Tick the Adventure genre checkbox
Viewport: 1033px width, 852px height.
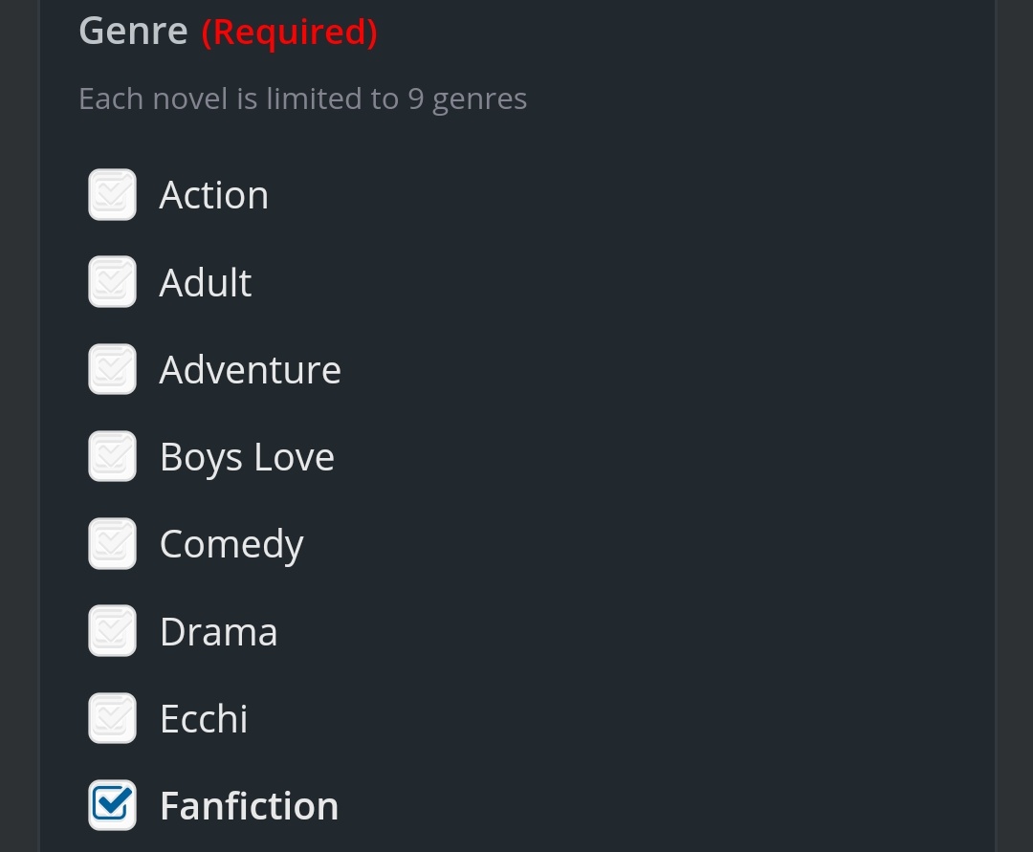click(x=112, y=370)
